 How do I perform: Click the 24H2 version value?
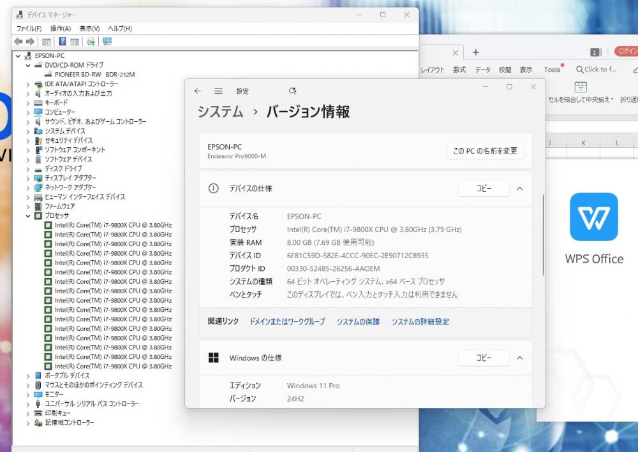click(295, 398)
